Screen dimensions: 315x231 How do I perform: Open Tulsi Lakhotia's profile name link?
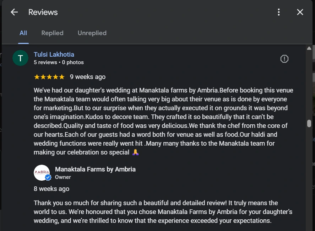click(54, 54)
